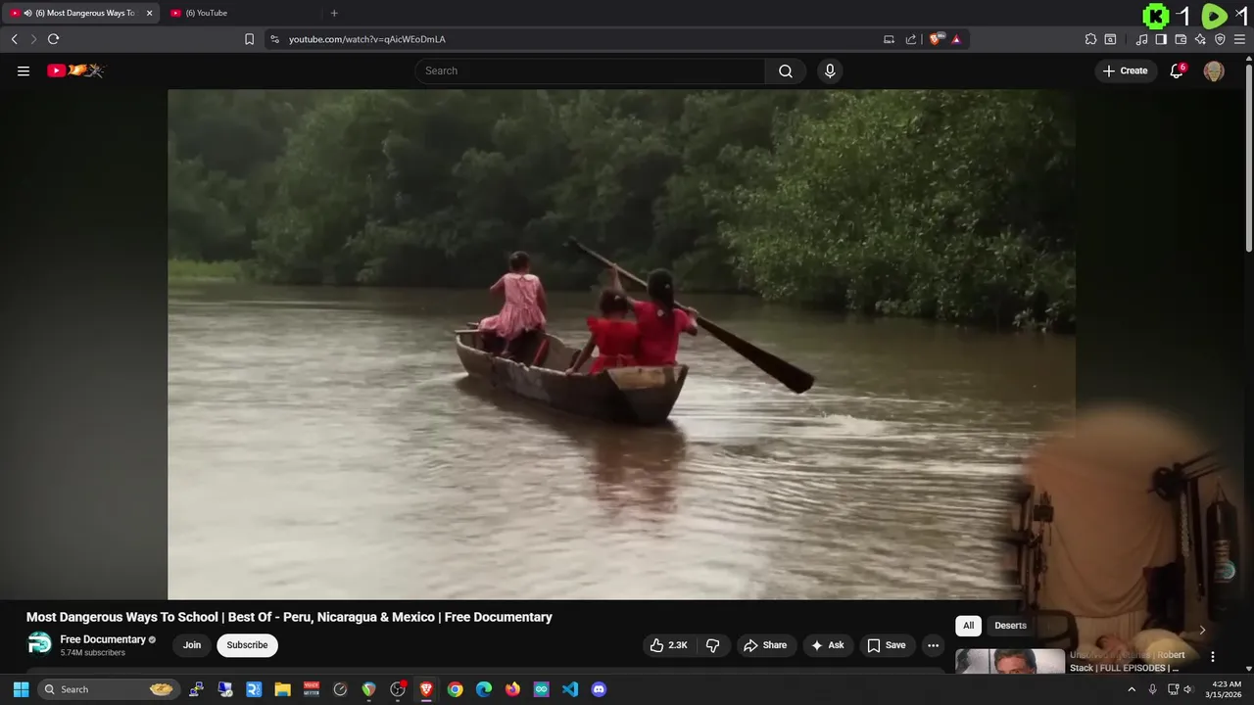This screenshot has width=1254, height=705.
Task: Switch to the Most Dangerous Ways tab
Action: [81, 13]
